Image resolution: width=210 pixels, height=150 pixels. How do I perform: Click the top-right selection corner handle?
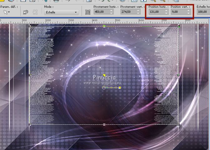179,26
